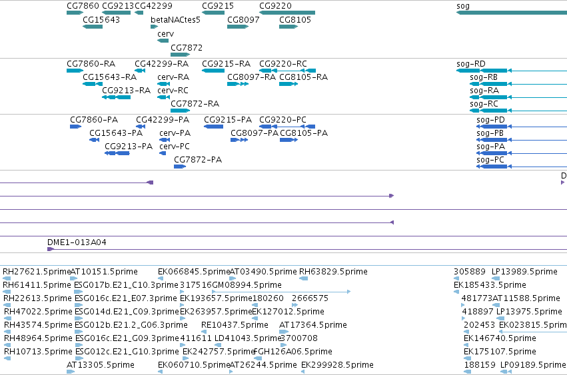Click the CG9215 gene label
The width and height of the screenshot is (567, 375).
218,6
